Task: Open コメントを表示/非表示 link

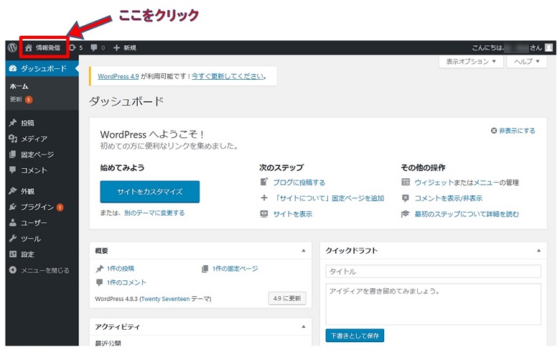Action: [448, 198]
